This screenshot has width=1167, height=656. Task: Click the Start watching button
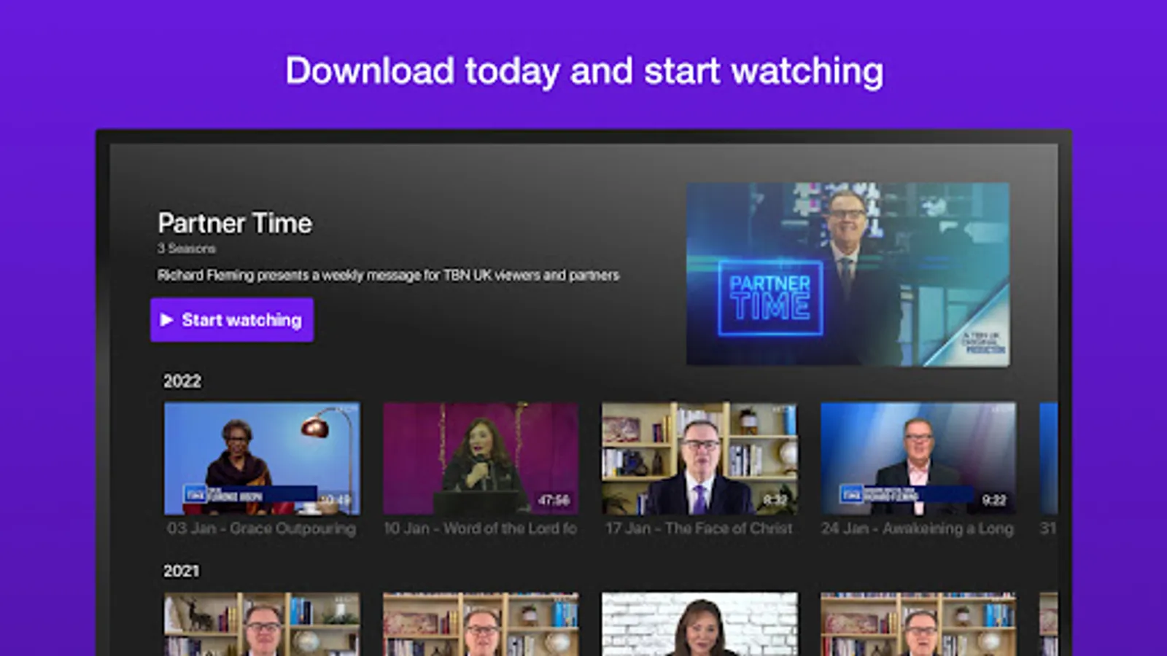coord(232,320)
